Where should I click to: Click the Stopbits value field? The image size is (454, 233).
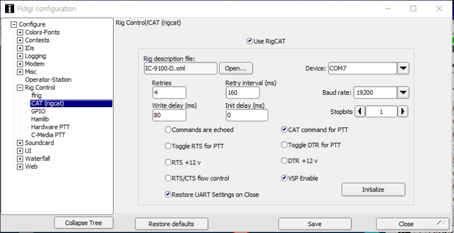point(381,112)
